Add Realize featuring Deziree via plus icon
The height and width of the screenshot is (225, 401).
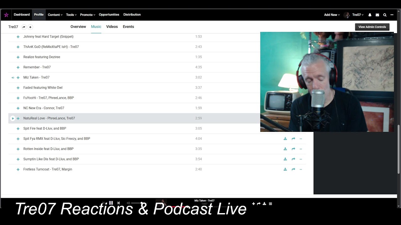[18, 57]
